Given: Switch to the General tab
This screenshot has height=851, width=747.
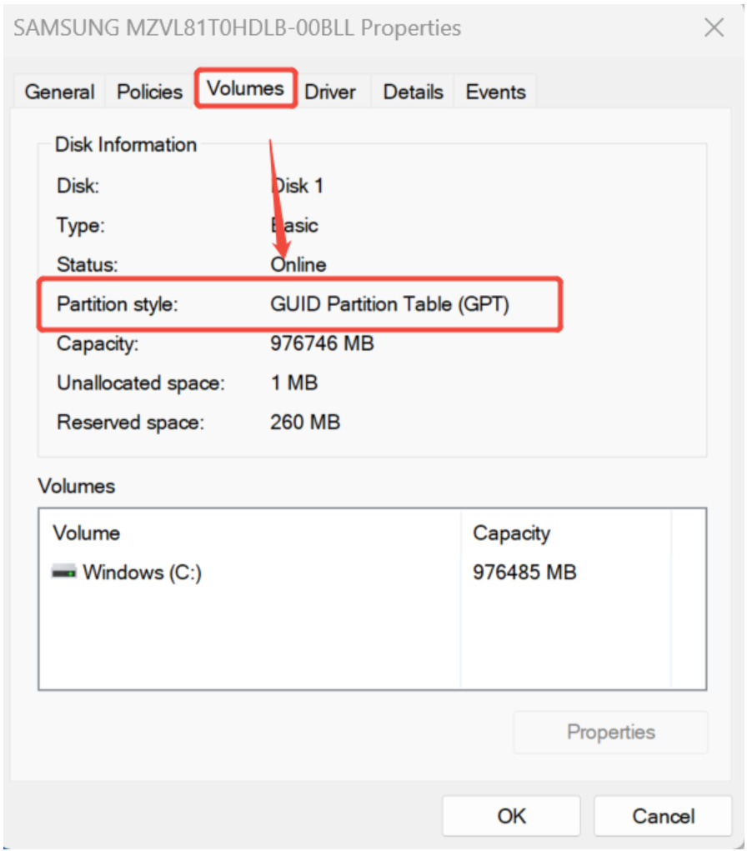Looking at the screenshot, I should [59, 92].
